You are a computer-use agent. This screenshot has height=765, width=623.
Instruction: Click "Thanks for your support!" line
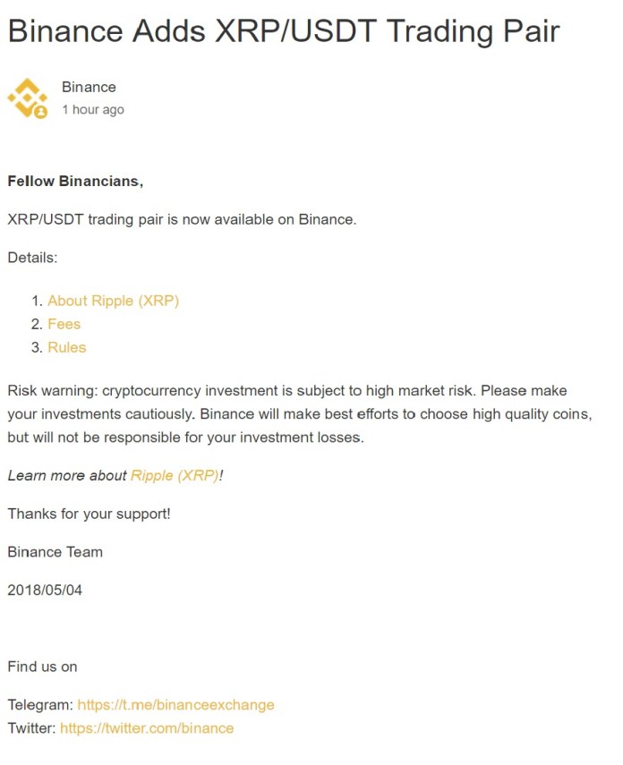(89, 514)
